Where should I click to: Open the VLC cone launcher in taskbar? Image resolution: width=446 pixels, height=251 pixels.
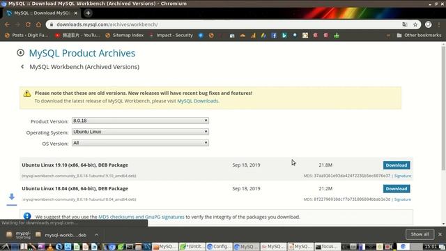49,247
